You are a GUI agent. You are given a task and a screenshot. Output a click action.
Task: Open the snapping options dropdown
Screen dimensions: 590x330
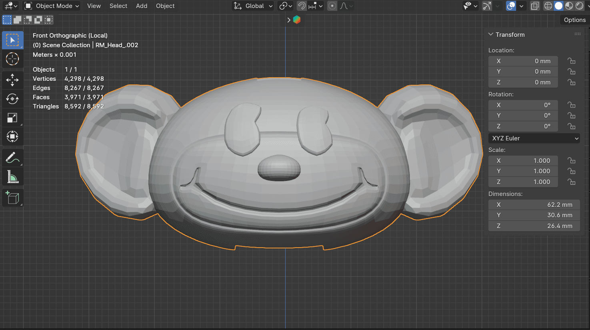pyautogui.click(x=316, y=6)
